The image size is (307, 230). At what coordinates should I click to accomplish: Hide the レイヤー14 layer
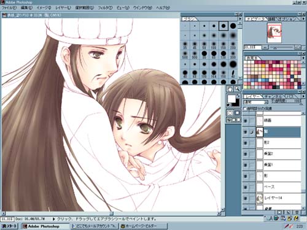[246, 198]
